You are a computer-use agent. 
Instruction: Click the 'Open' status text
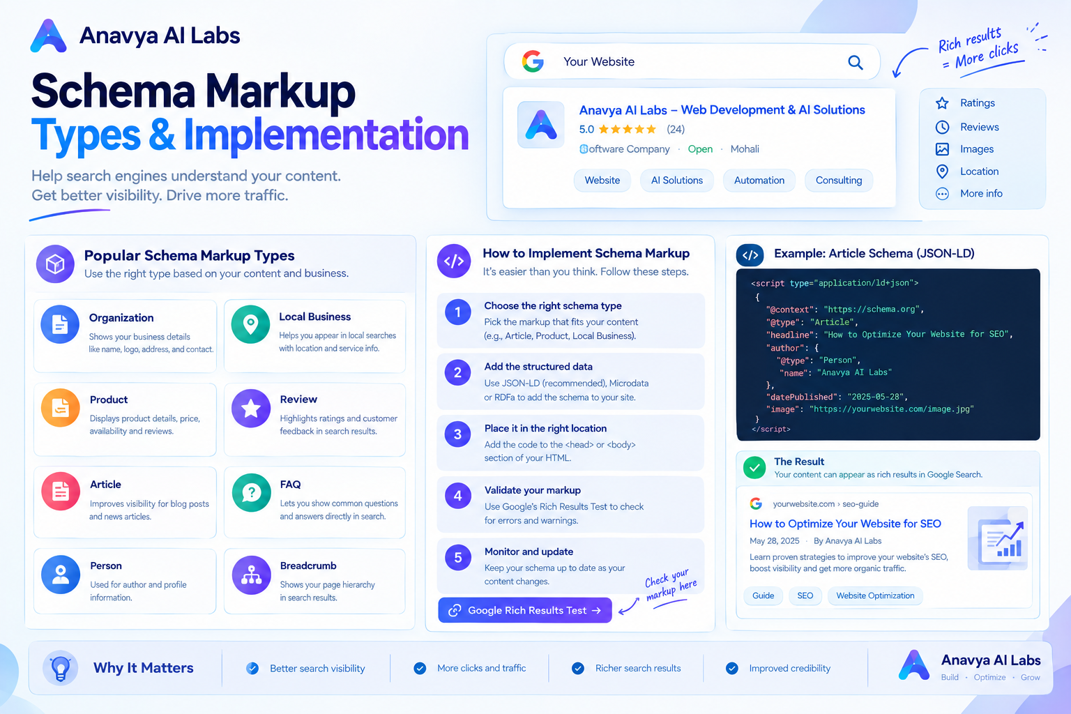tap(700, 149)
